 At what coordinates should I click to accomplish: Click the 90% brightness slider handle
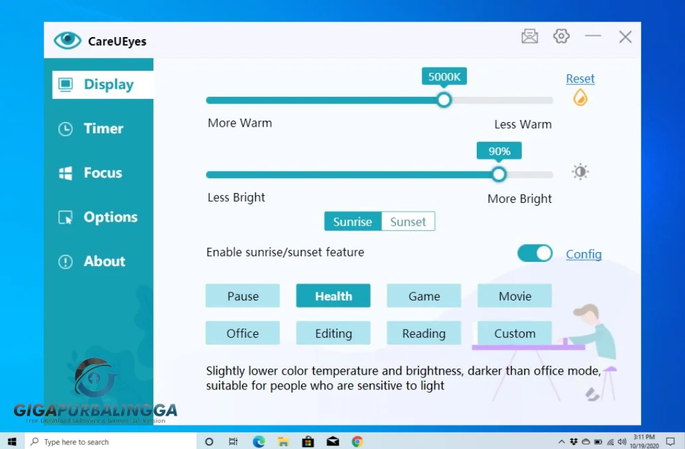(x=499, y=174)
